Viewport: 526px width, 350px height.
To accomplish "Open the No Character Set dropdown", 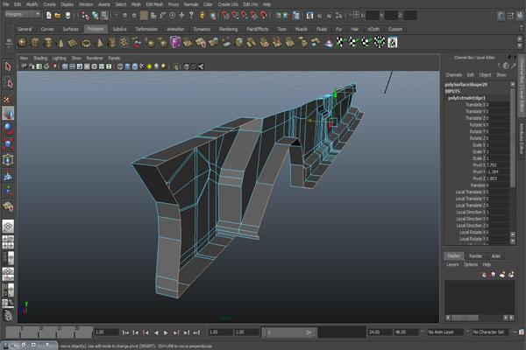I will pos(491,332).
